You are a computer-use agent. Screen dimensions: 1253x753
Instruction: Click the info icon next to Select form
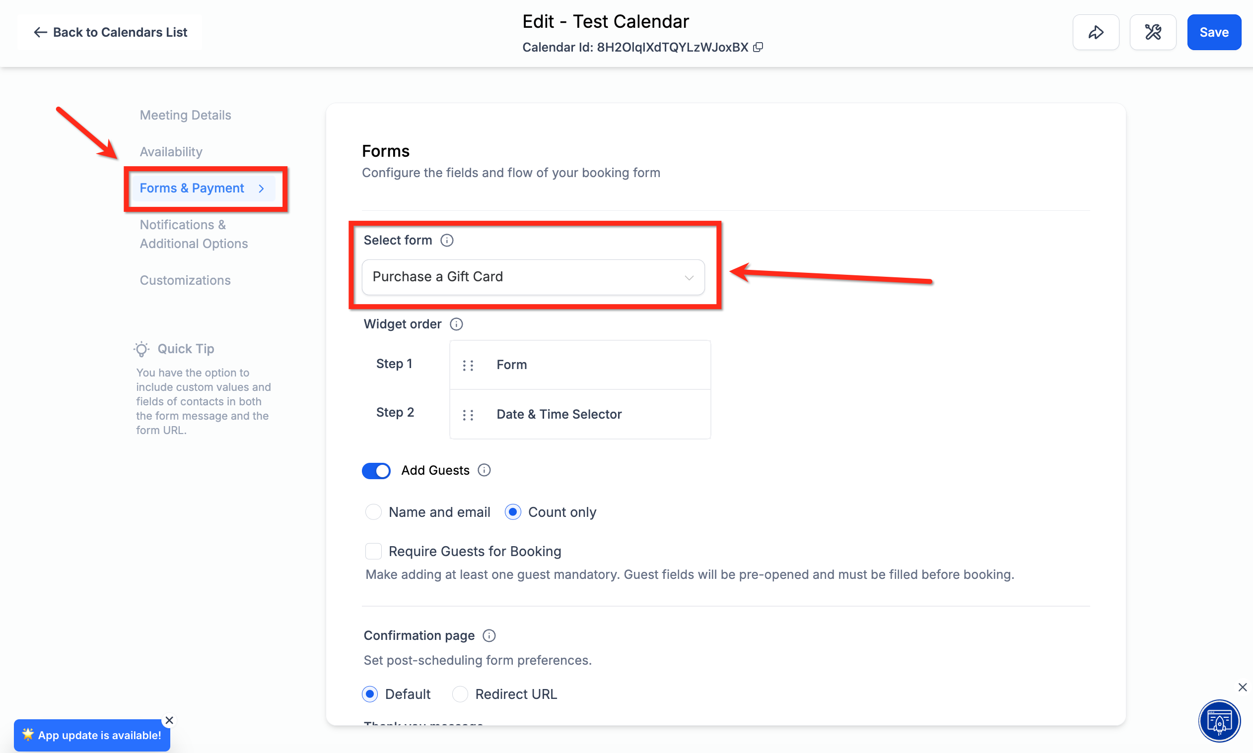446,240
